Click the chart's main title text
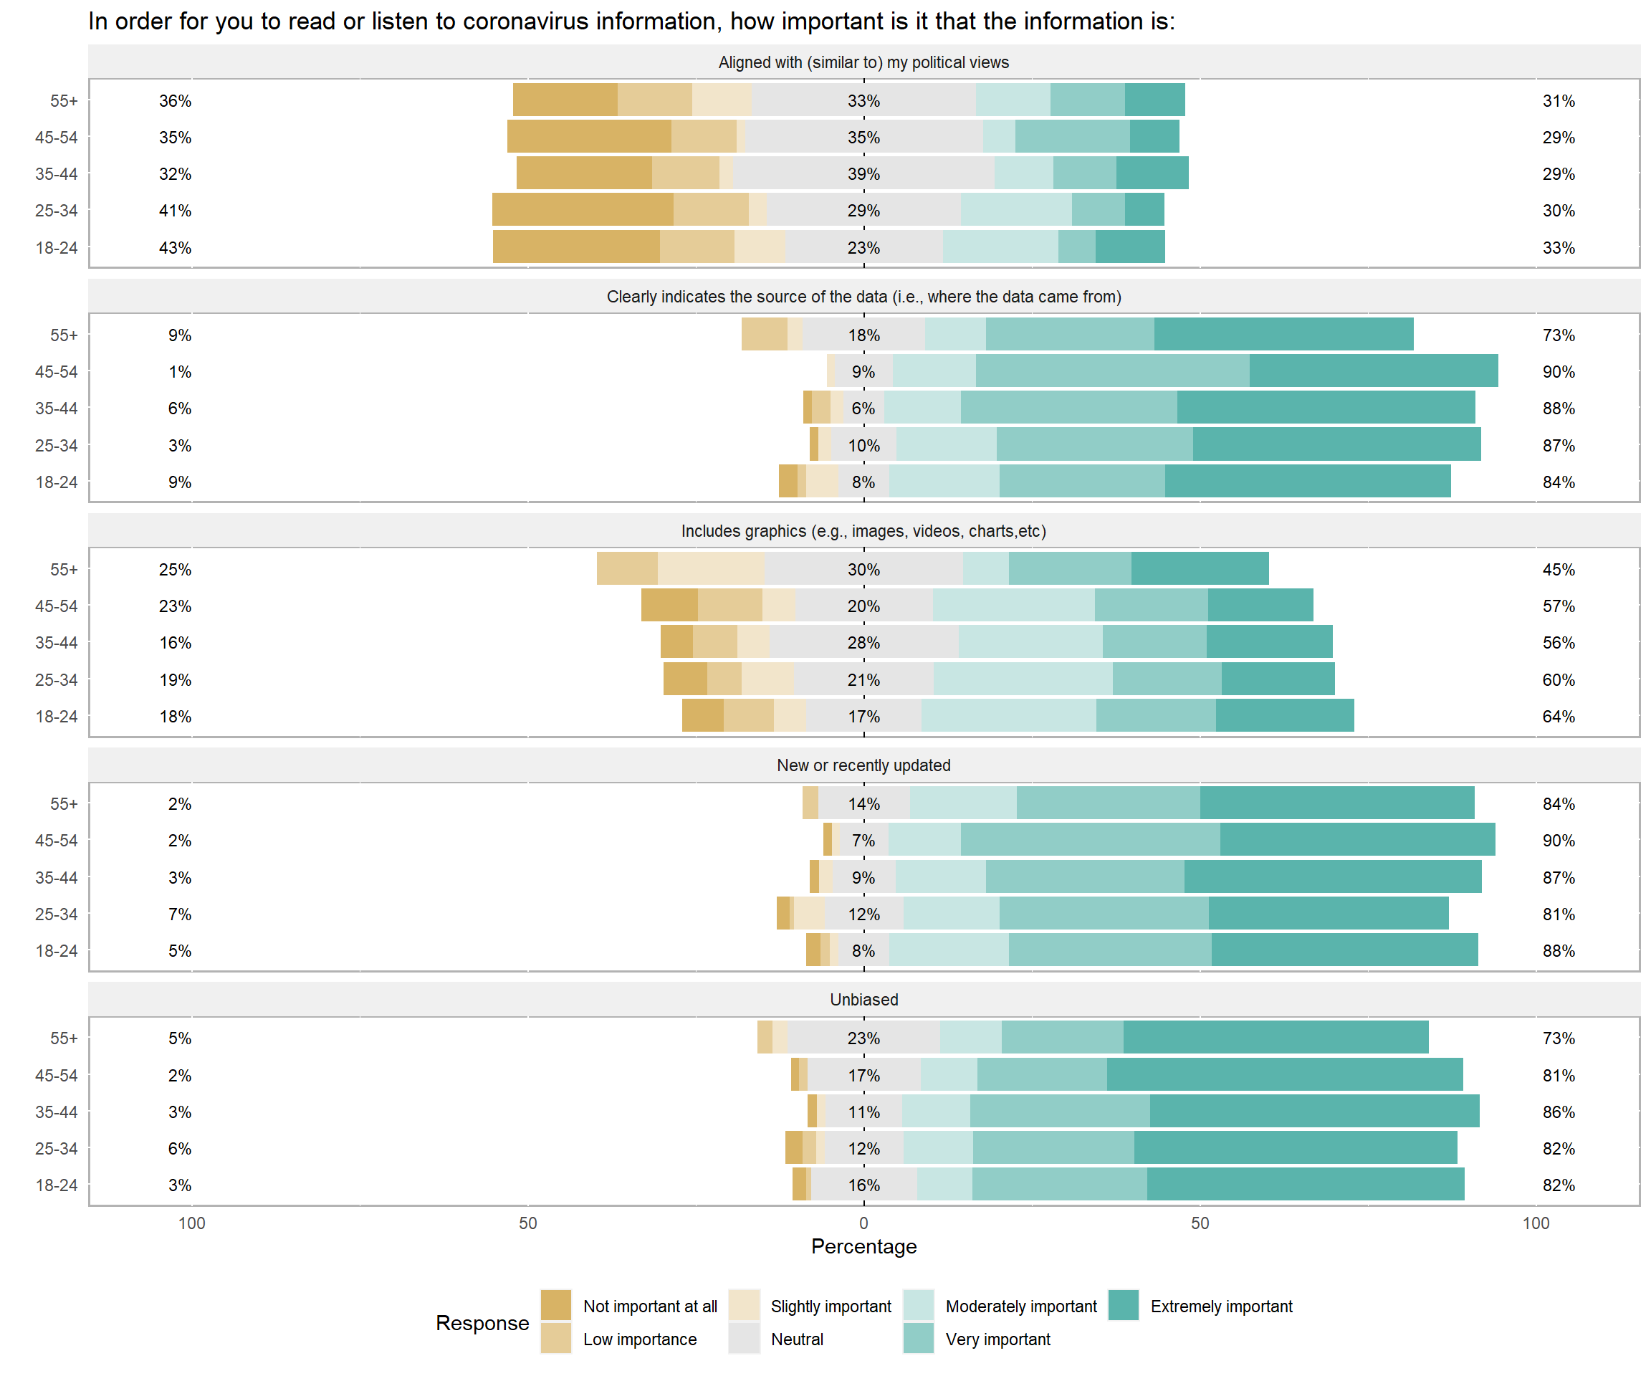This screenshot has height=1376, width=1651. click(631, 21)
